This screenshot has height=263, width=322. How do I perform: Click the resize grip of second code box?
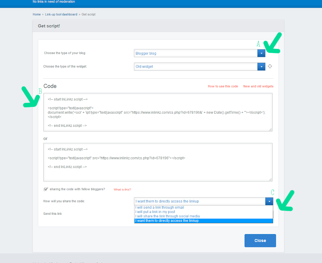click(x=270, y=179)
